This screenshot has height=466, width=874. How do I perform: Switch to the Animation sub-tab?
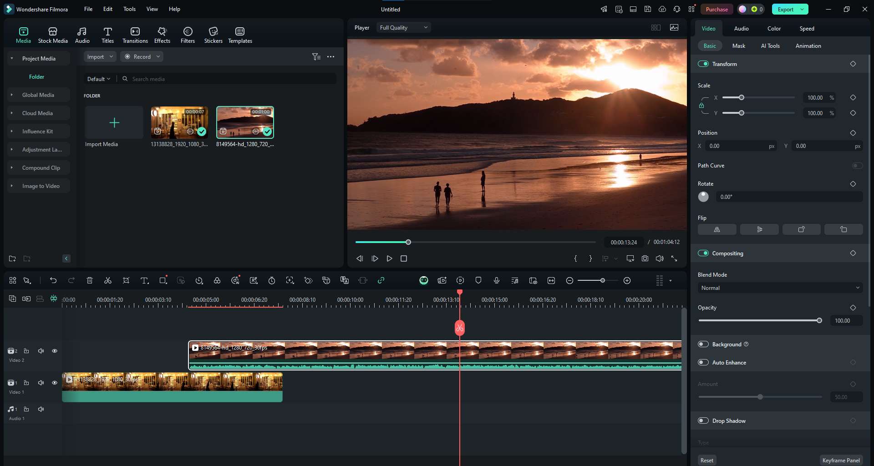pyautogui.click(x=808, y=46)
